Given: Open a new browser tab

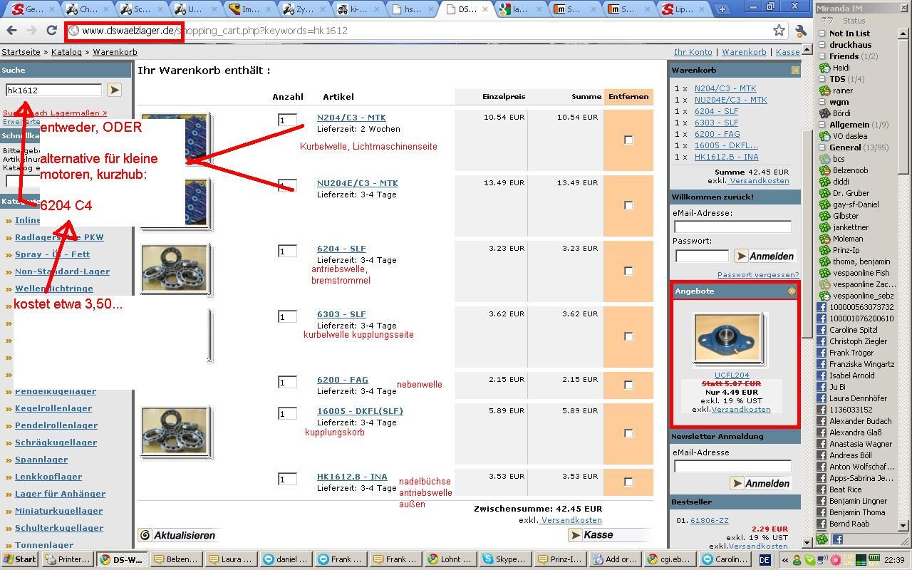Looking at the screenshot, I should [722, 9].
